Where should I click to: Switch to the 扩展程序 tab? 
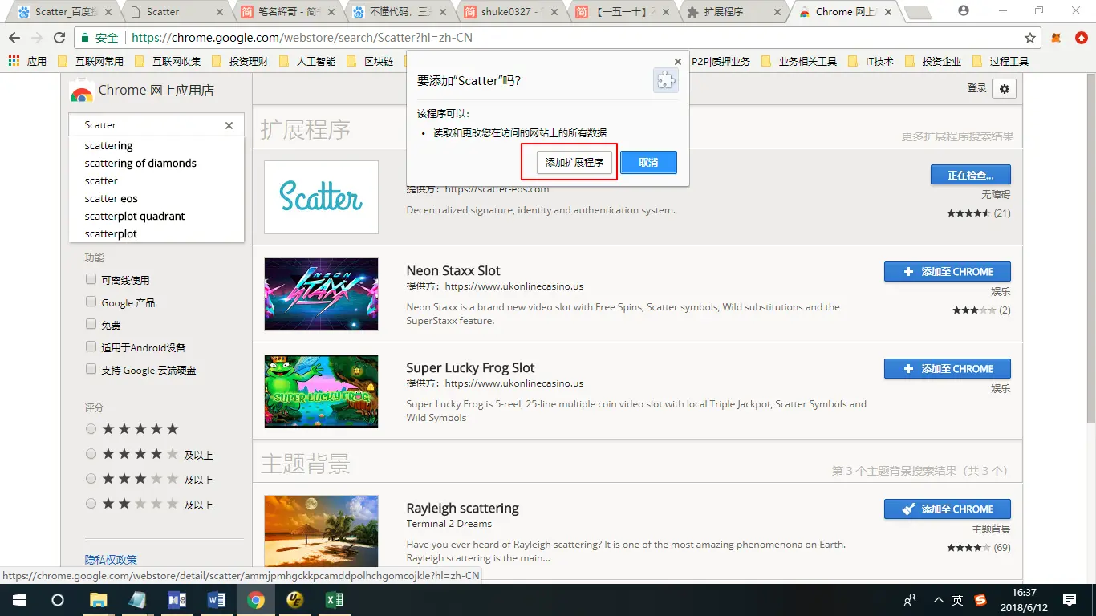click(x=733, y=12)
